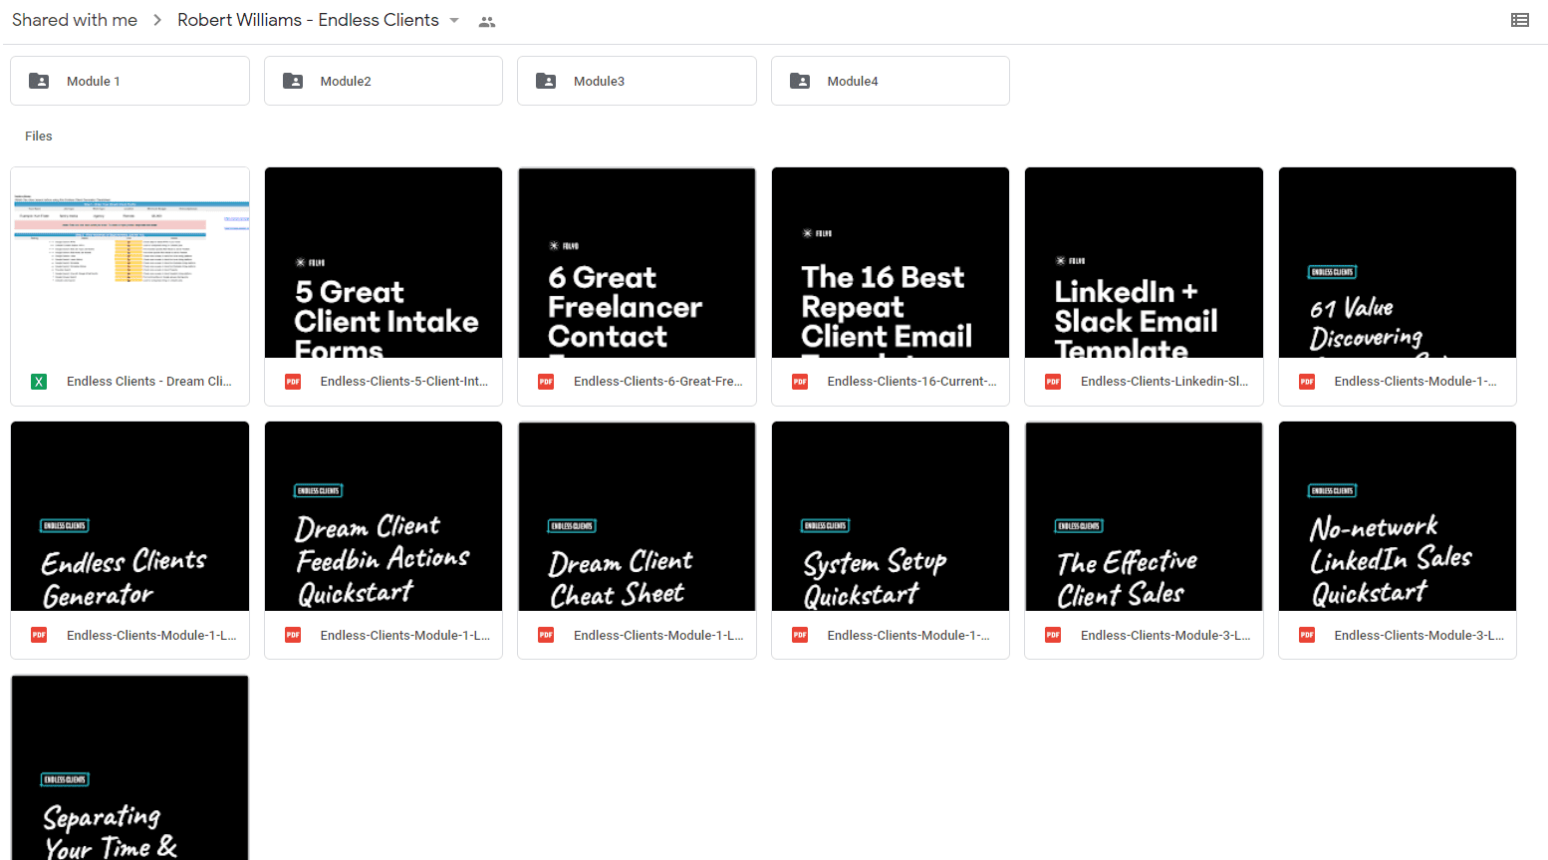Click the PDF icon below the Dream Client Feedbin Actions thumbnail
The height and width of the screenshot is (860, 1548).
[293, 635]
